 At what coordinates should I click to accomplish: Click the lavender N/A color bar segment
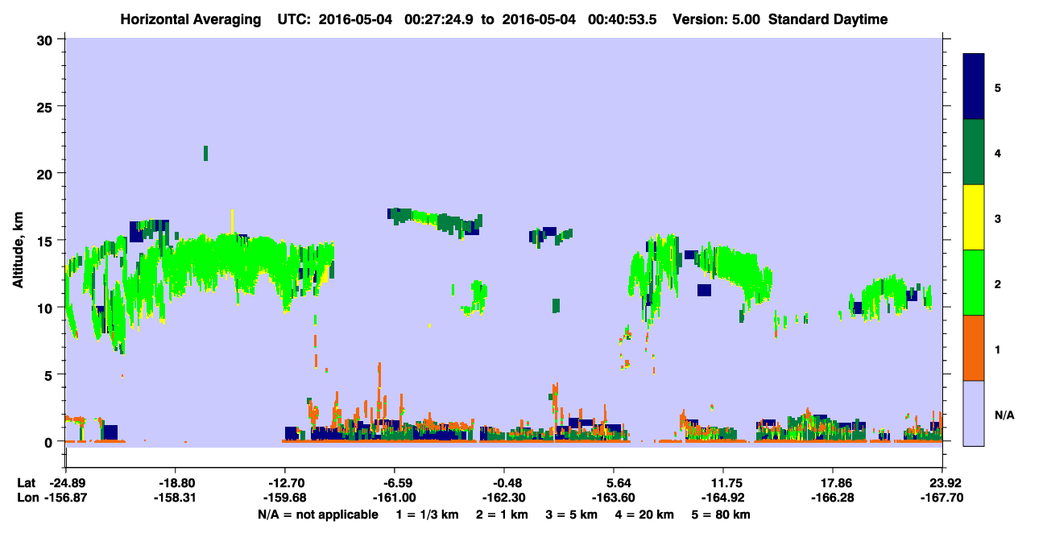click(974, 413)
